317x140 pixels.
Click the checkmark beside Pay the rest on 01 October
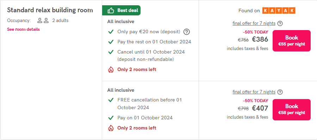click(x=111, y=42)
